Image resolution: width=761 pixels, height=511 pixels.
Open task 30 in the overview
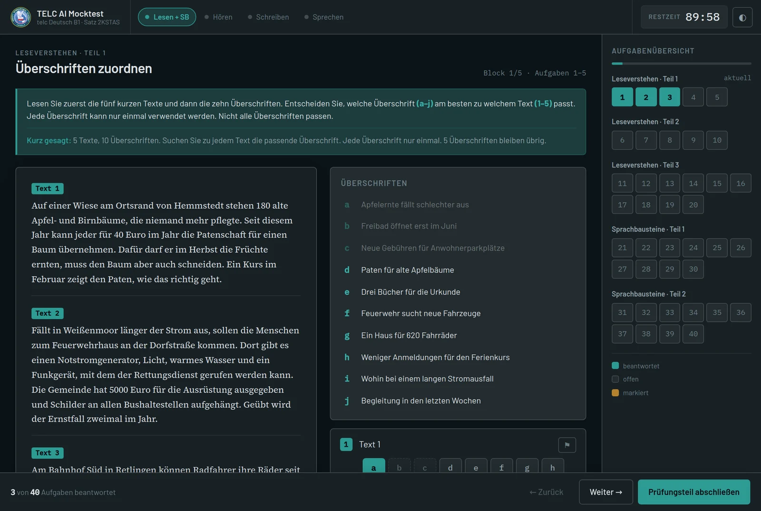693,269
